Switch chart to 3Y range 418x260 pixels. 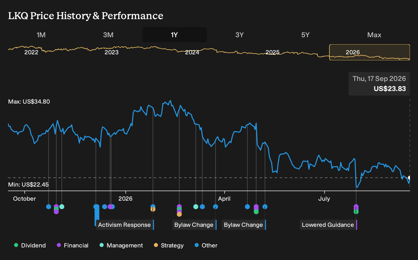[x=239, y=35]
